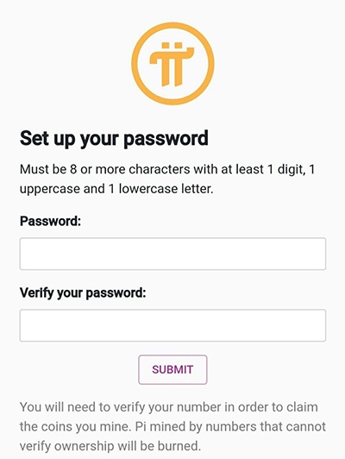This screenshot has height=459, width=345.
Task: Click the number verification notice paragraph
Action: click(172, 426)
